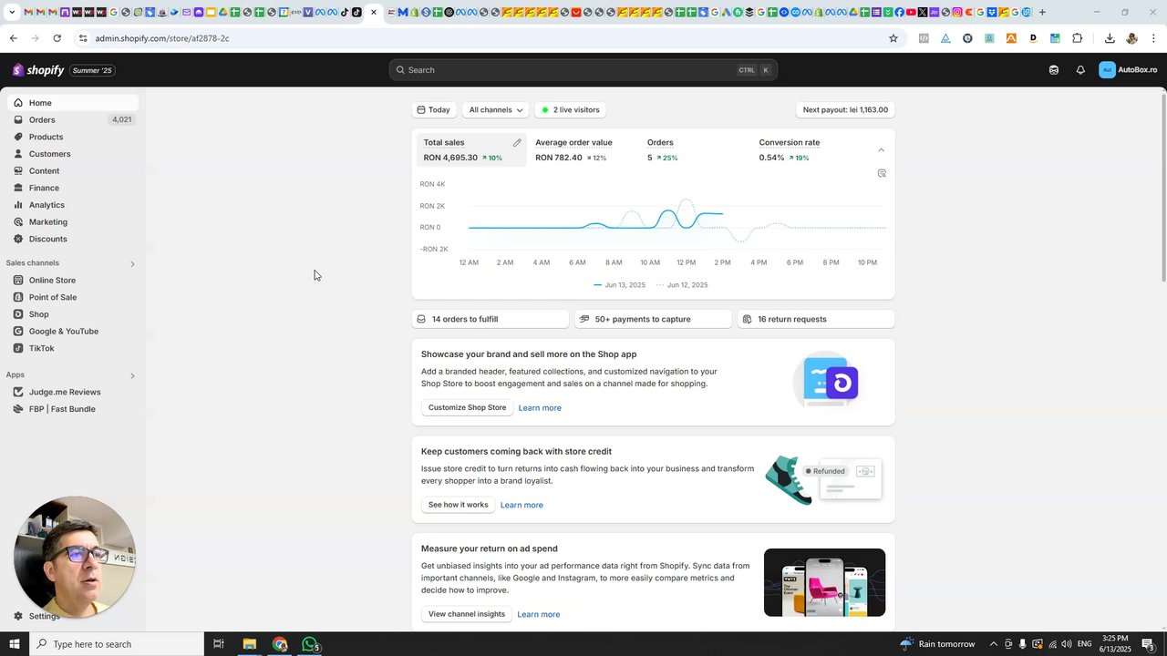Image resolution: width=1167 pixels, height=656 pixels.
Task: Select the Conversion rate metric
Action: [x=807, y=150]
